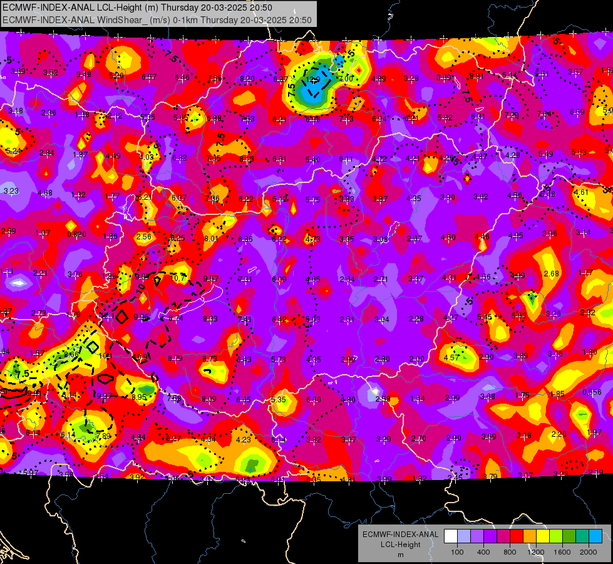Image resolution: width=613 pixels, height=564 pixels.
Task: Click the lime green legend swatch
Action: click(556, 536)
